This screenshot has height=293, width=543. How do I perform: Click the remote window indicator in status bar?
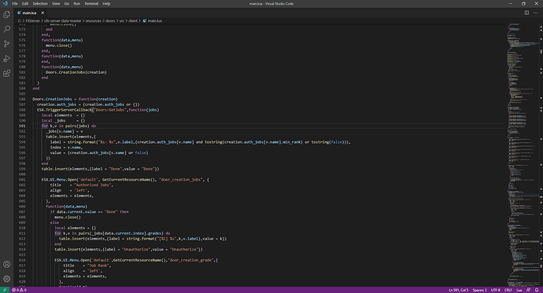5,290
